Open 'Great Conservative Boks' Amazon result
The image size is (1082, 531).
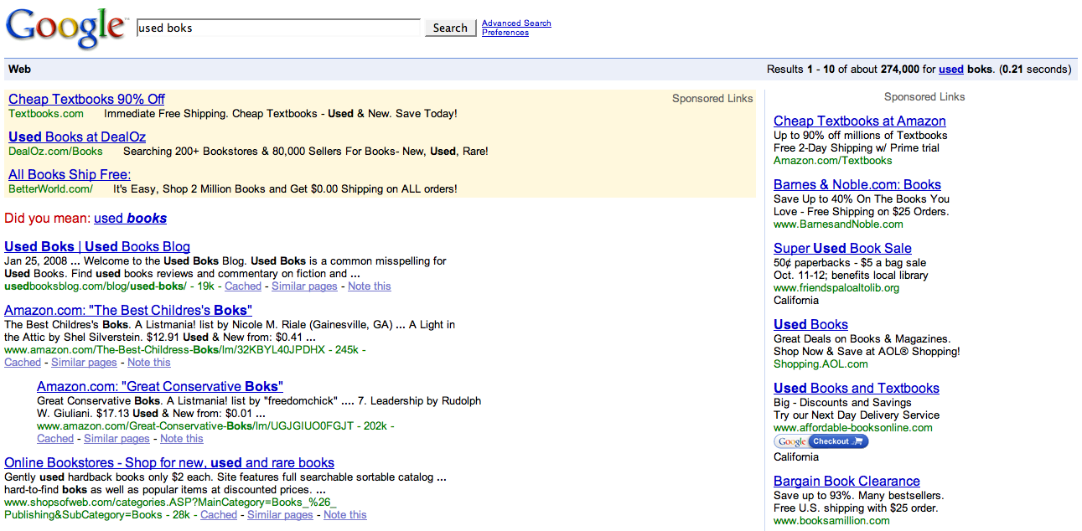point(160,386)
